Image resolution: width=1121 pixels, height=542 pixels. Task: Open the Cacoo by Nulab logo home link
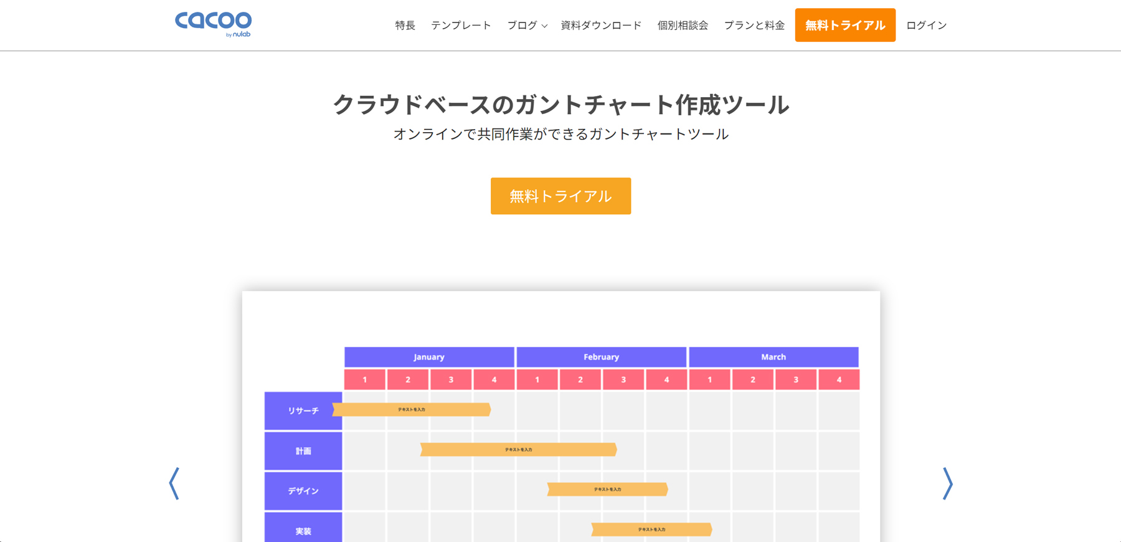click(x=213, y=24)
